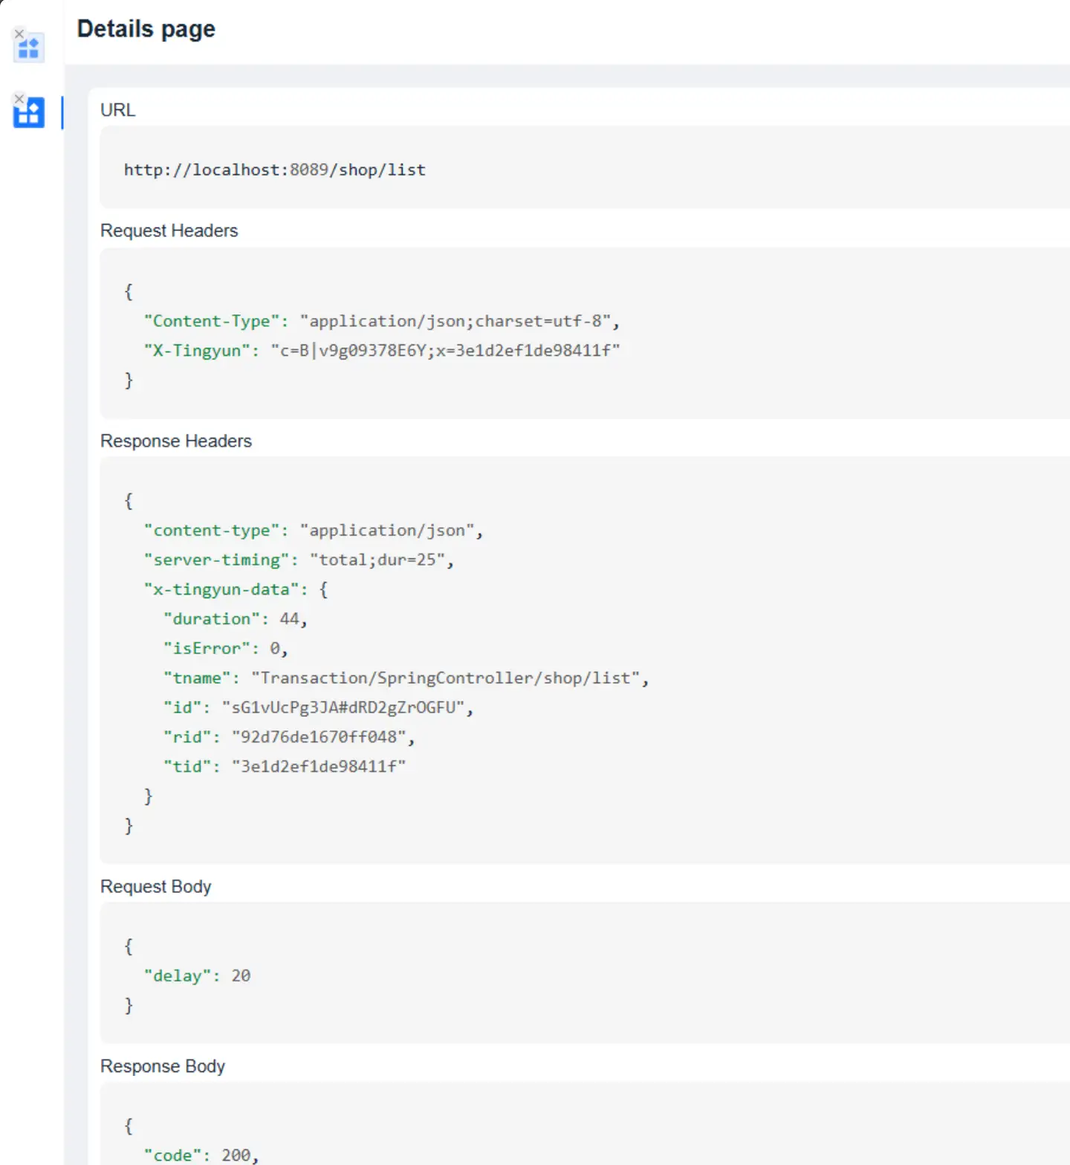The image size is (1070, 1165).
Task: Click the x-tingyun-data opening brace
Action: coord(323,590)
